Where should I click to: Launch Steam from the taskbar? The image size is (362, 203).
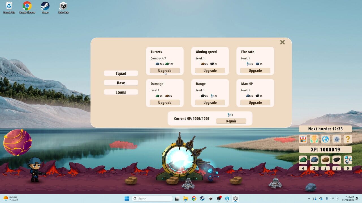(202, 198)
